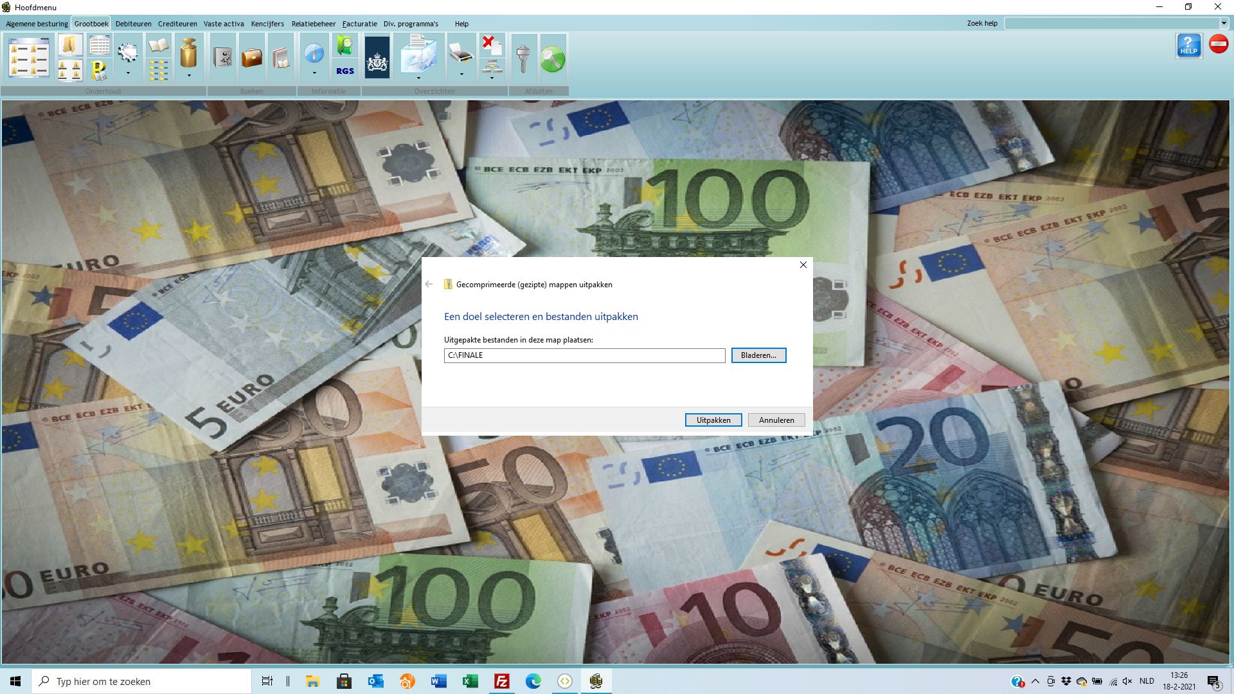The height and width of the screenshot is (694, 1234).
Task: Click the blue HELP icon
Action: click(x=1188, y=46)
